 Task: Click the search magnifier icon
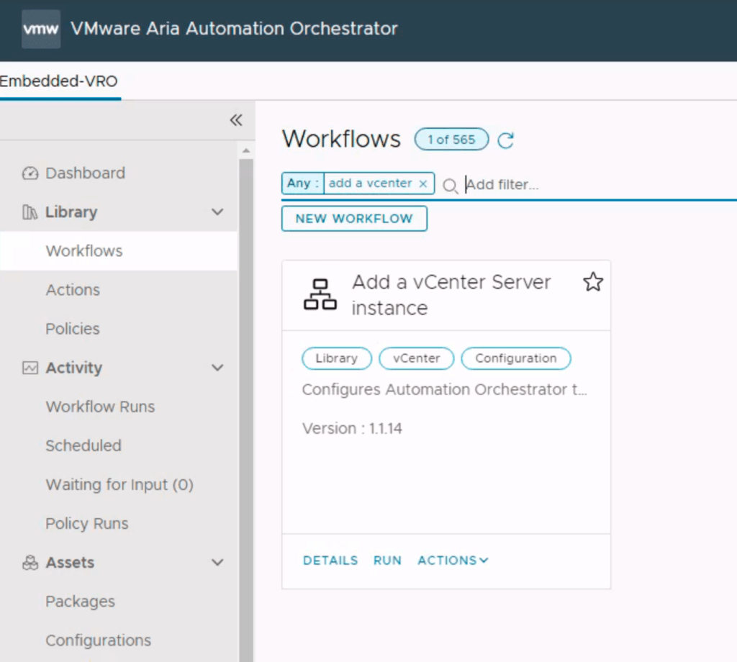450,186
